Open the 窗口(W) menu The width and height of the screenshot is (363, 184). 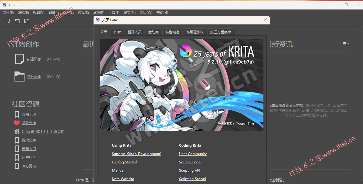146,13
